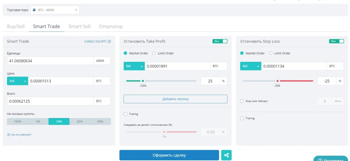Open the Bid dropdown in Stop Loss
The height and width of the screenshot is (161, 350).
[251, 66]
